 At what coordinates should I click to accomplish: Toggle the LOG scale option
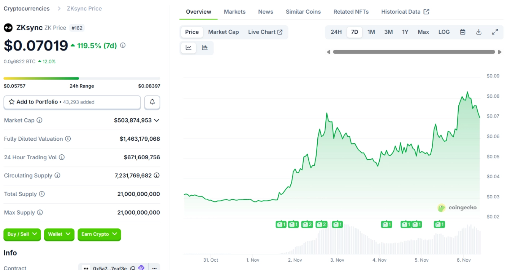[444, 32]
